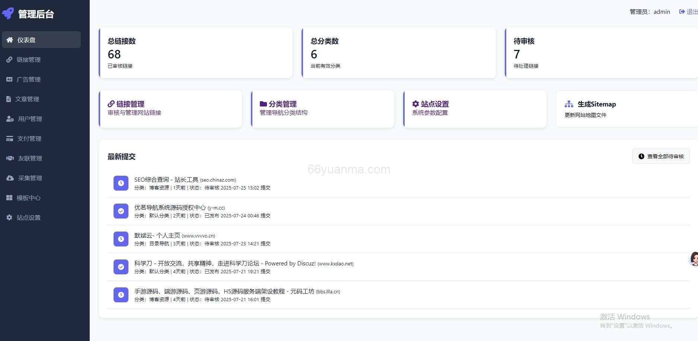The width and height of the screenshot is (698, 341).
Task: Open 文章管理 document icon
Action: coord(9,99)
